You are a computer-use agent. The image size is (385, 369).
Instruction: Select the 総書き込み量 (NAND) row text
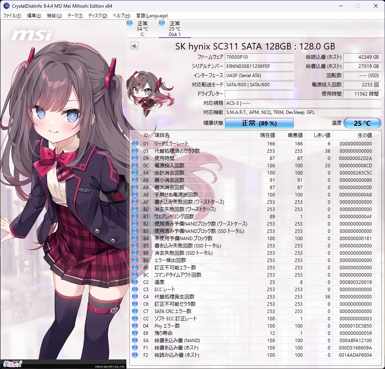[177, 340]
